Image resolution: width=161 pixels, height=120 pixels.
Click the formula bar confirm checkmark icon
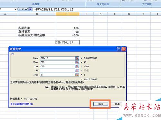[26, 9]
